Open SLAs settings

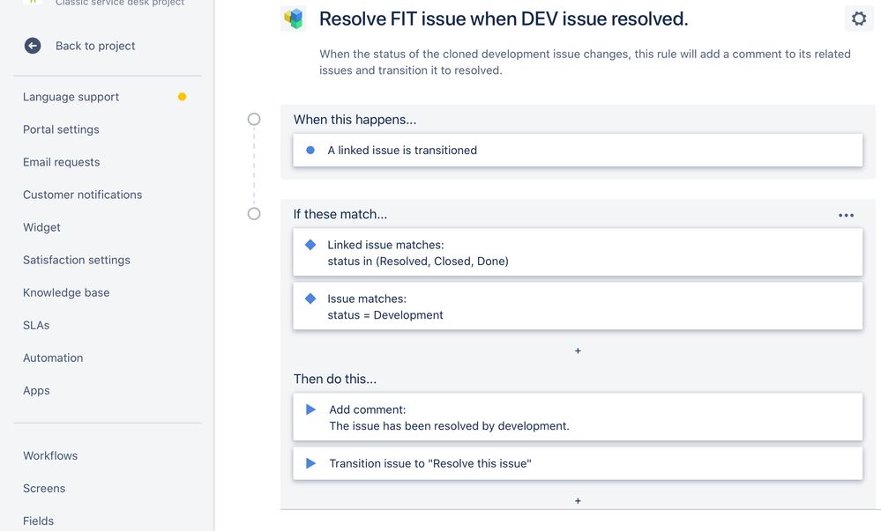36,325
